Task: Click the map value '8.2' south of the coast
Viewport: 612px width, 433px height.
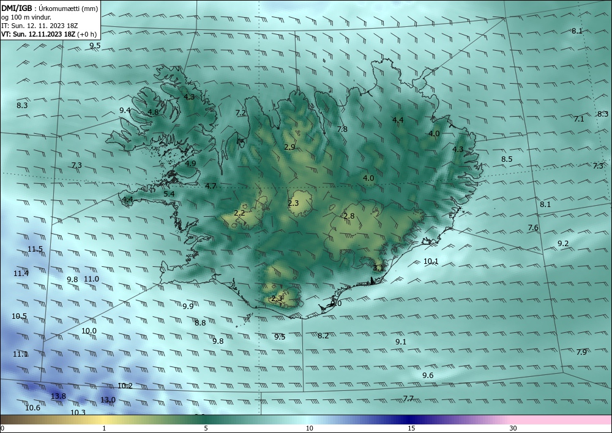Action: tap(323, 336)
